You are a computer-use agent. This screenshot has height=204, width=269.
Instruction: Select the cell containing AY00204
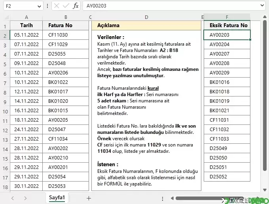point(227,45)
